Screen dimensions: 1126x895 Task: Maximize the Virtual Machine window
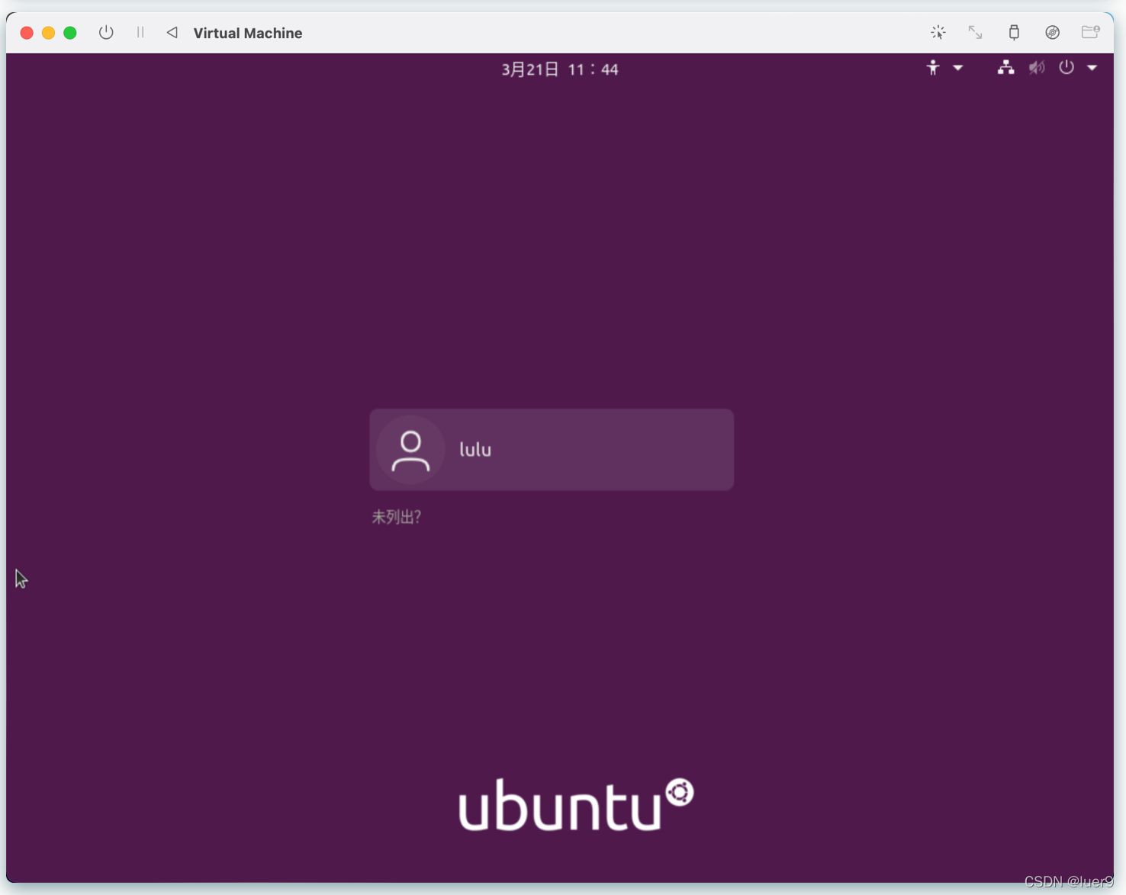70,33
